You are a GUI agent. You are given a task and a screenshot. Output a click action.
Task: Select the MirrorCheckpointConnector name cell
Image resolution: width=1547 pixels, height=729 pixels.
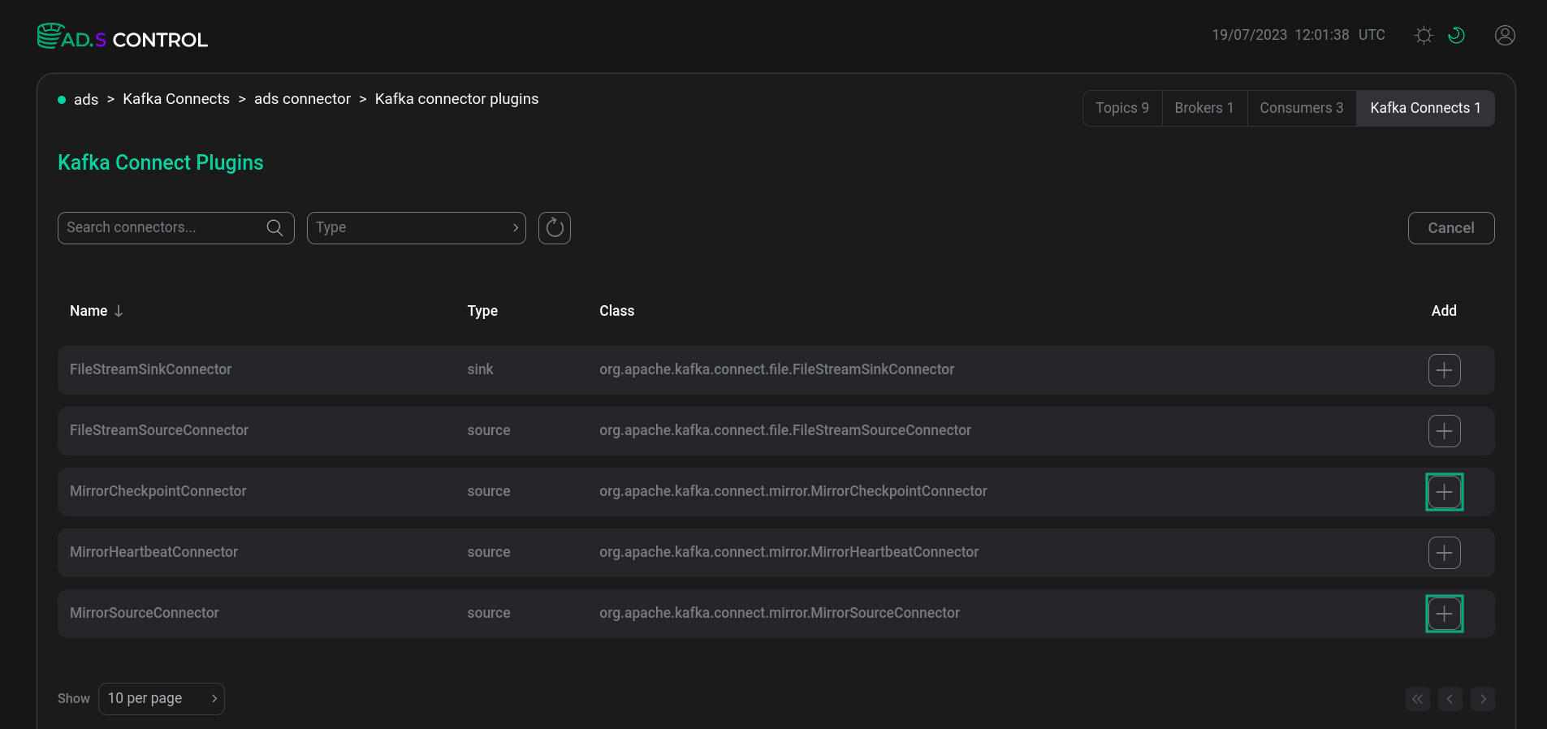tap(158, 491)
